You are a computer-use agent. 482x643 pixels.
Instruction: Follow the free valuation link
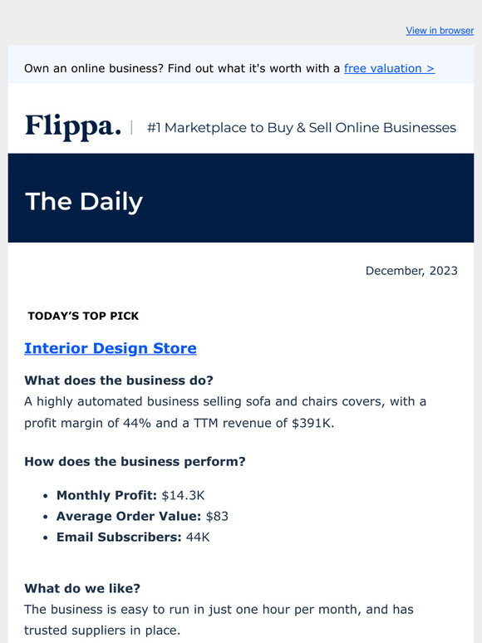389,68
